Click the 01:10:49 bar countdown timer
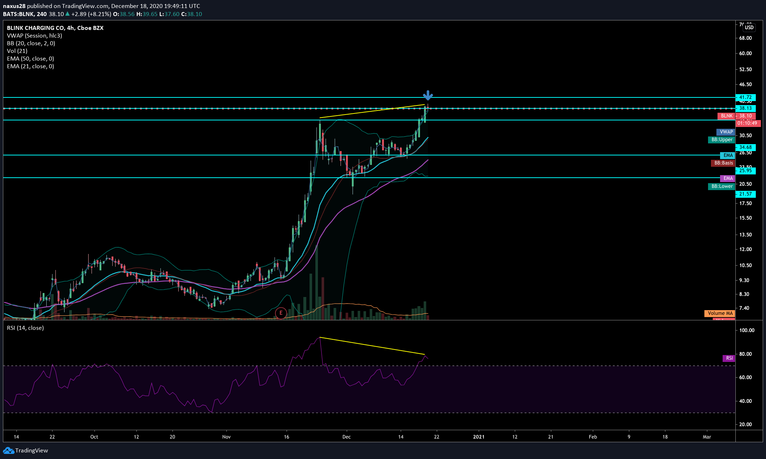 [747, 123]
